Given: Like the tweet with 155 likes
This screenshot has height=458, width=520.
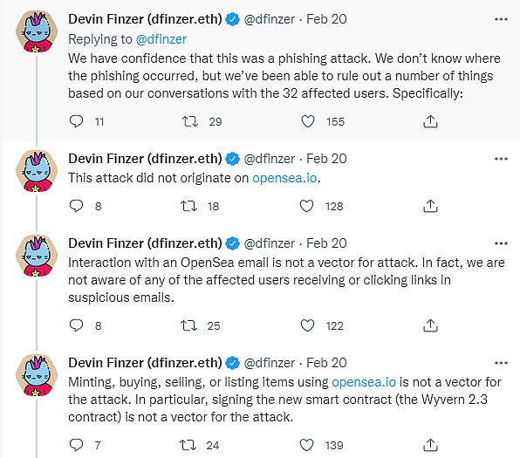Looking at the screenshot, I should [x=307, y=121].
